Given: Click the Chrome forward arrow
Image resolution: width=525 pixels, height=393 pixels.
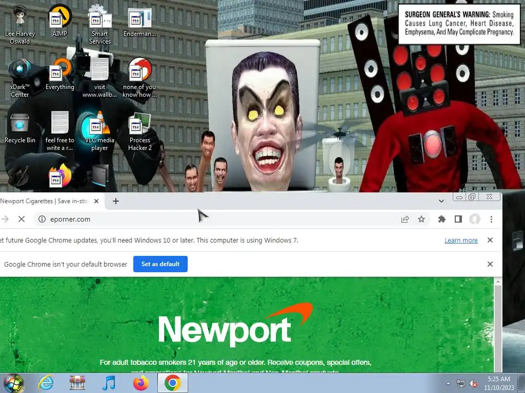Looking at the screenshot, I should point(5,219).
